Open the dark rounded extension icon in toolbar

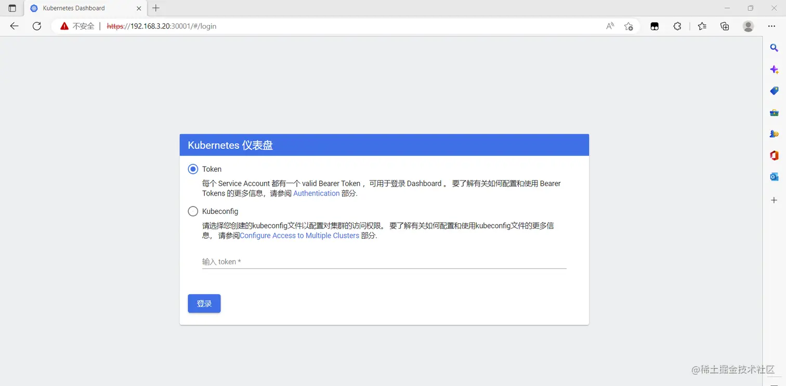coord(654,26)
